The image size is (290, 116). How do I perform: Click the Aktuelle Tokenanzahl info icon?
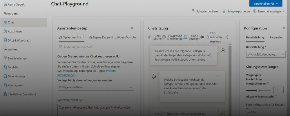pos(276,97)
